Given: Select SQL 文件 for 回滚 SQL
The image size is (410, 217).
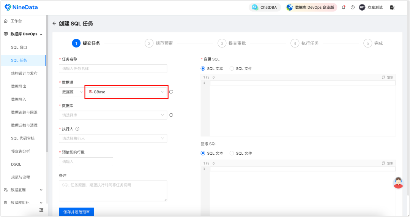Looking at the screenshot, I should [241, 154].
